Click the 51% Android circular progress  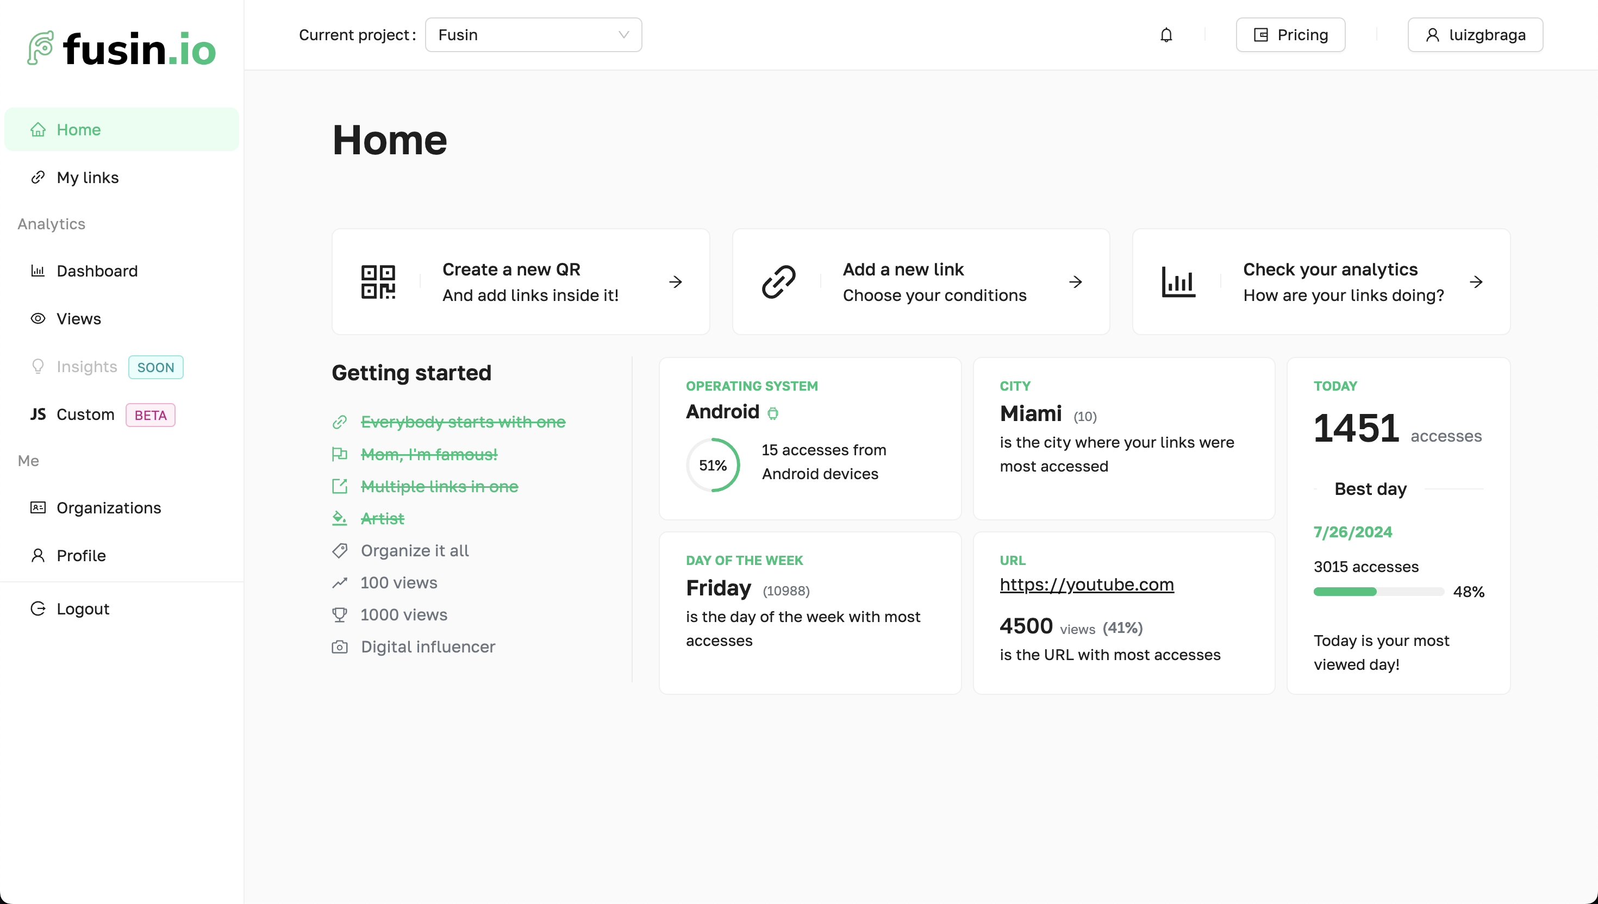click(x=713, y=465)
